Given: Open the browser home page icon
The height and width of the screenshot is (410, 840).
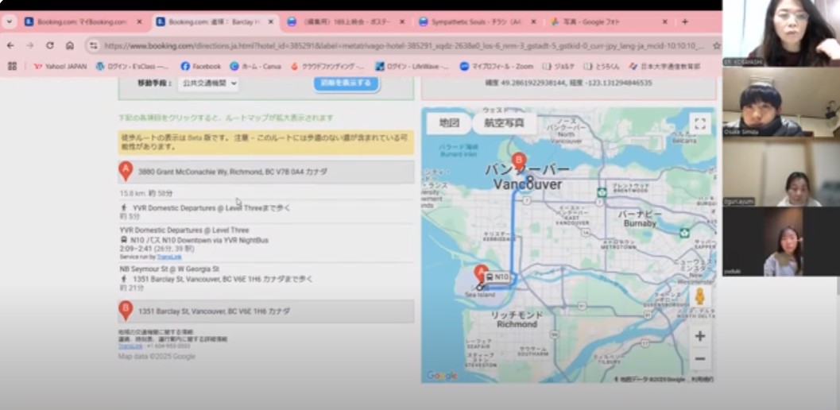Looking at the screenshot, I should pos(70,46).
